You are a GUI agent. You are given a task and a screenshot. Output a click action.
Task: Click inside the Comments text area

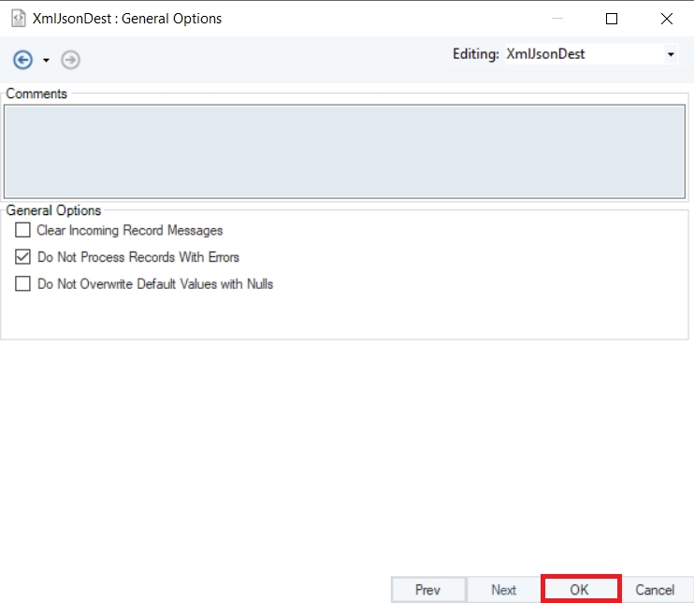(x=344, y=151)
